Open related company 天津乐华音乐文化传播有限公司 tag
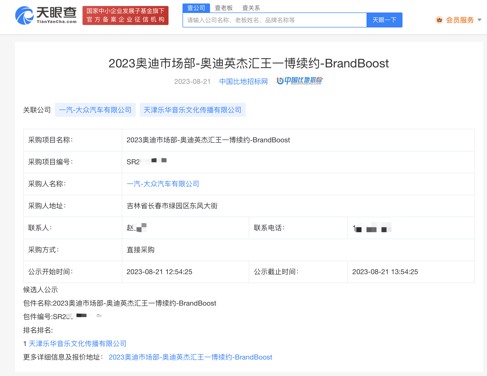 point(192,110)
